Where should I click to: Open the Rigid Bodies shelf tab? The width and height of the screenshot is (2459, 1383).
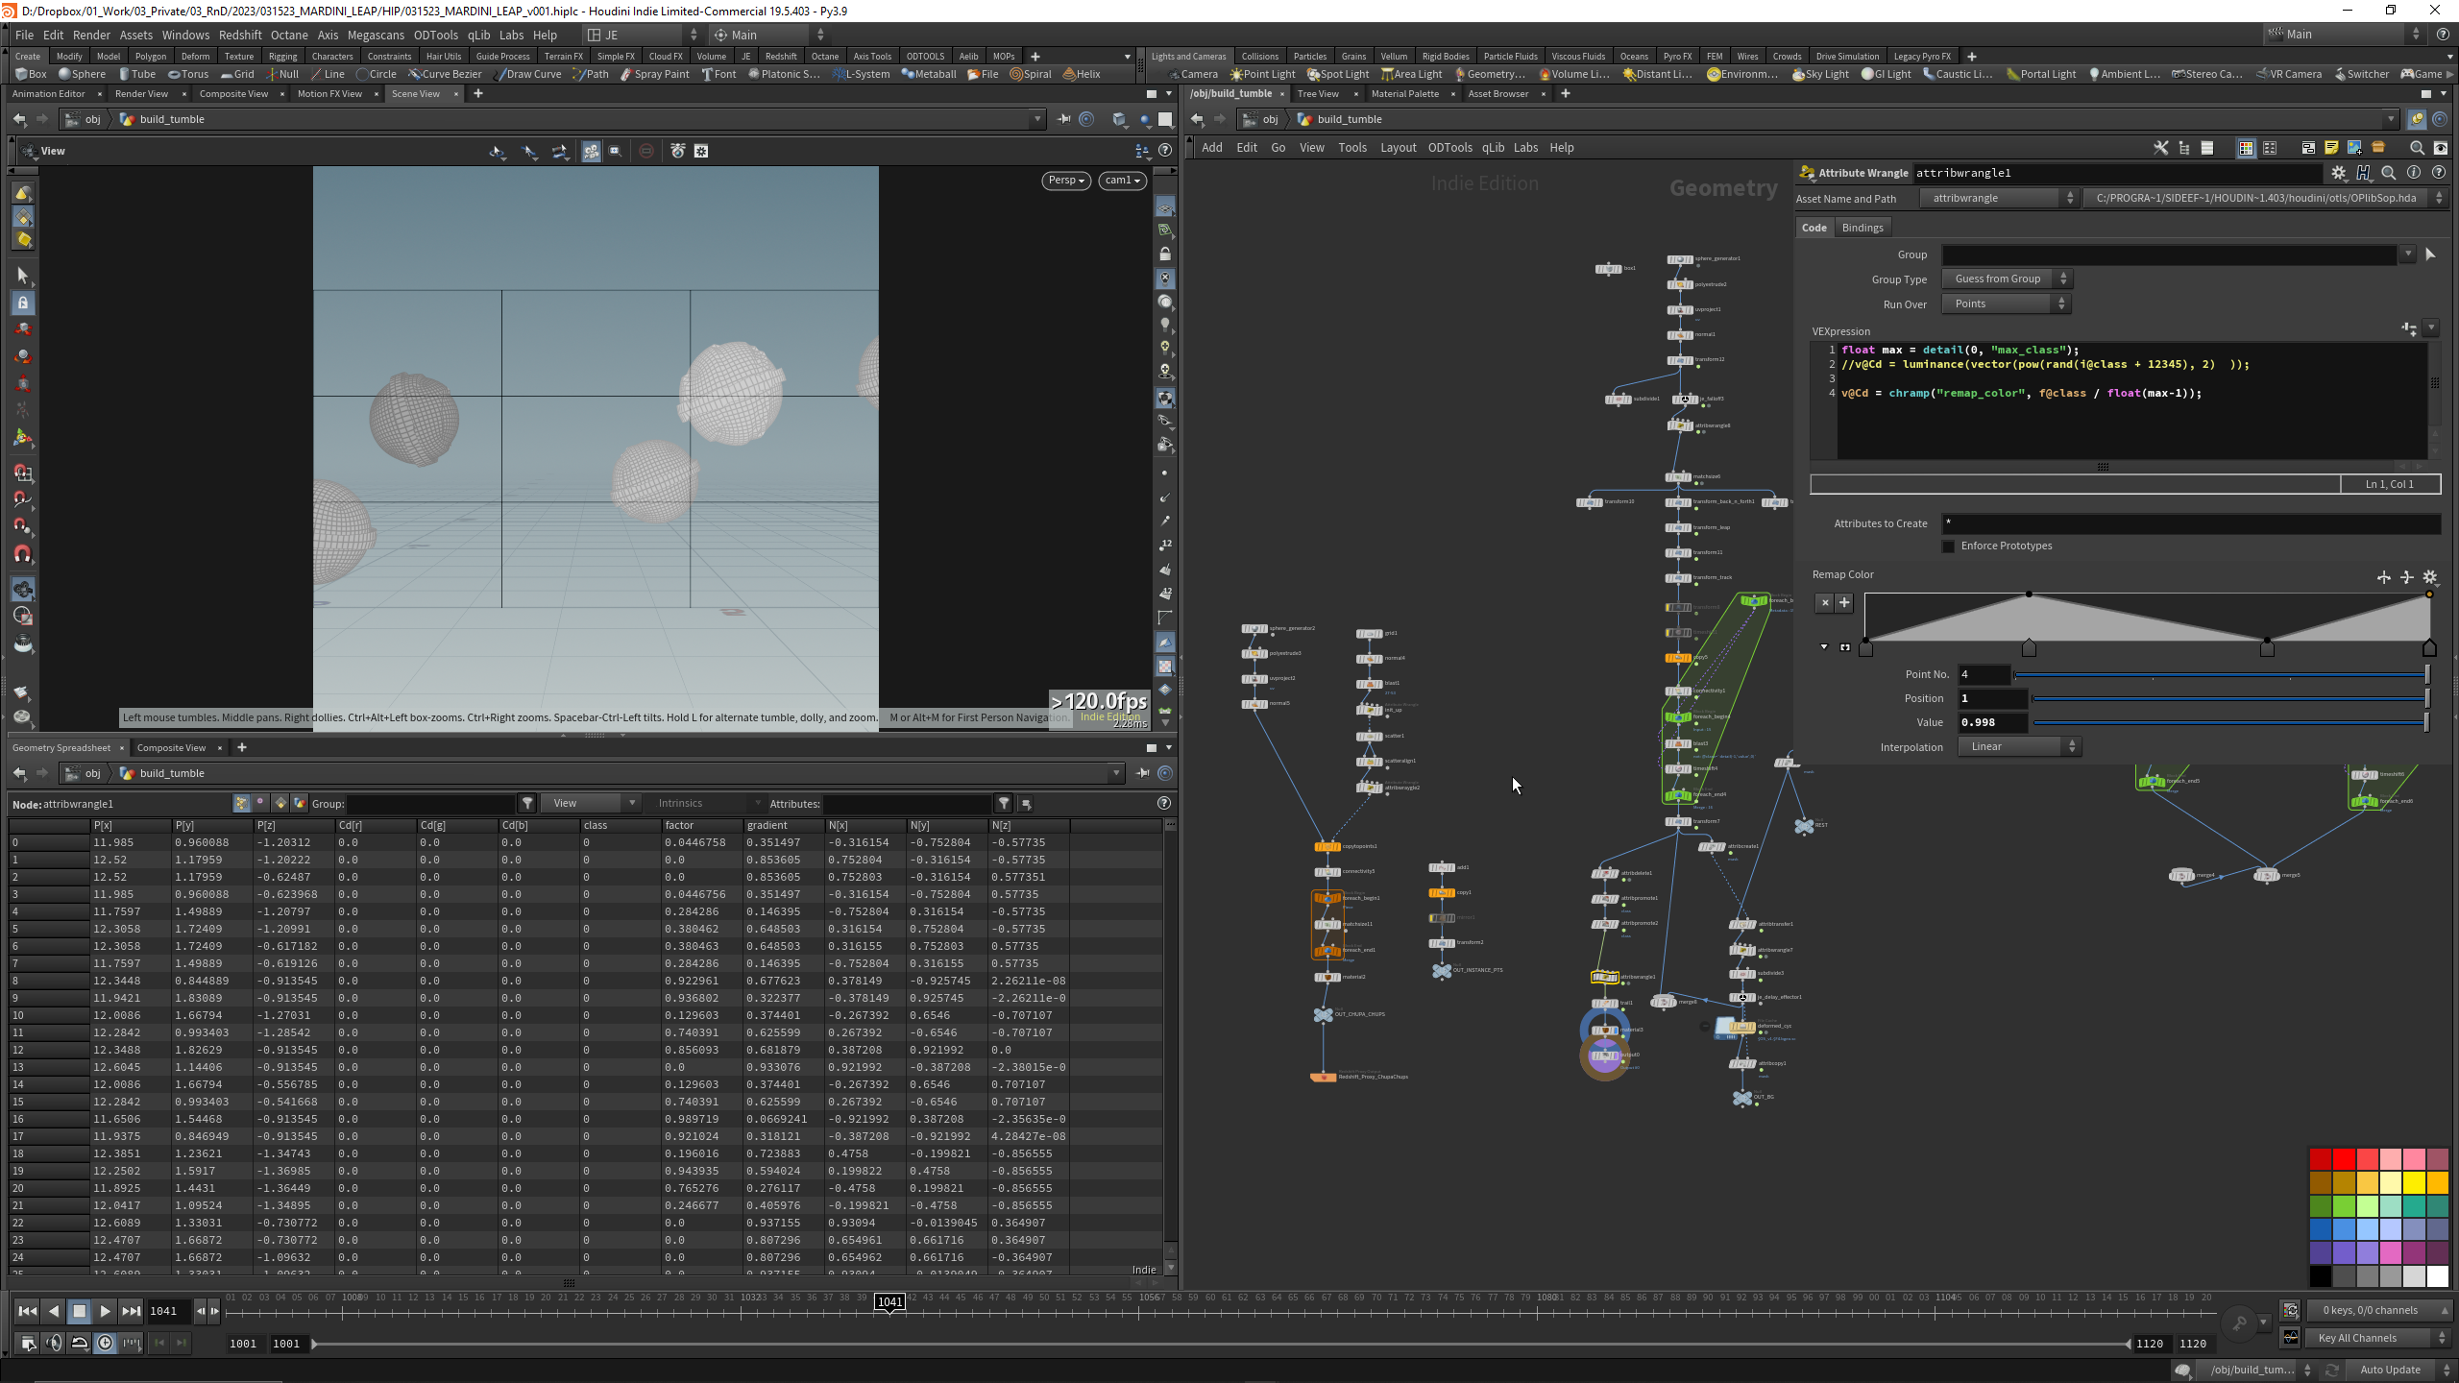(x=1446, y=57)
